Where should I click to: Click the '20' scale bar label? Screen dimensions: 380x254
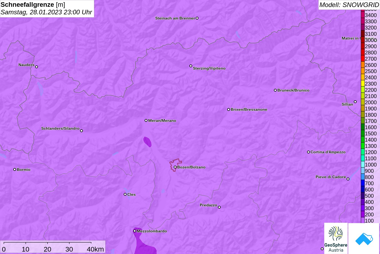47,249
